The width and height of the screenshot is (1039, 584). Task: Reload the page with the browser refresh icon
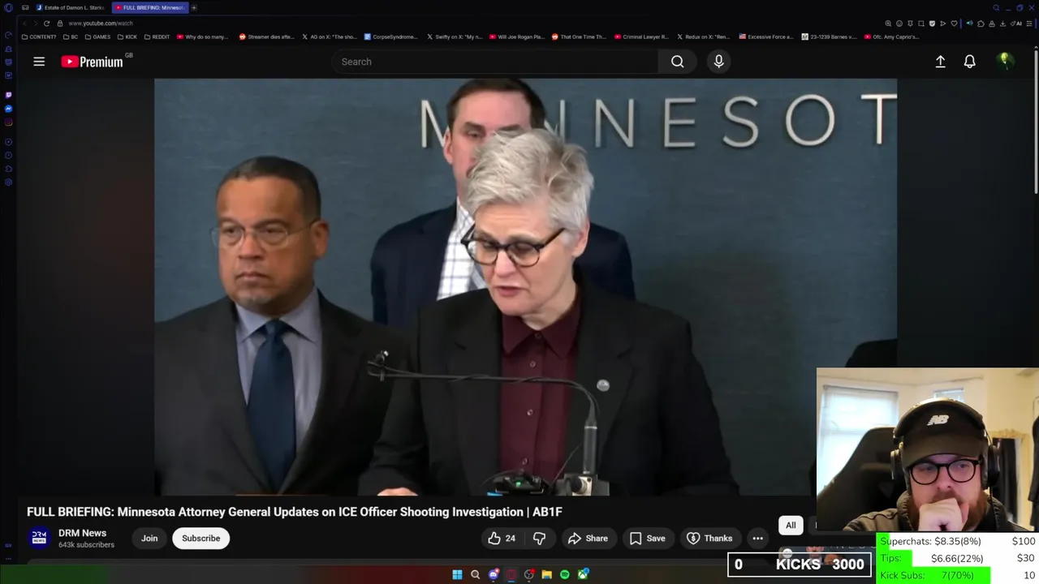click(46, 24)
